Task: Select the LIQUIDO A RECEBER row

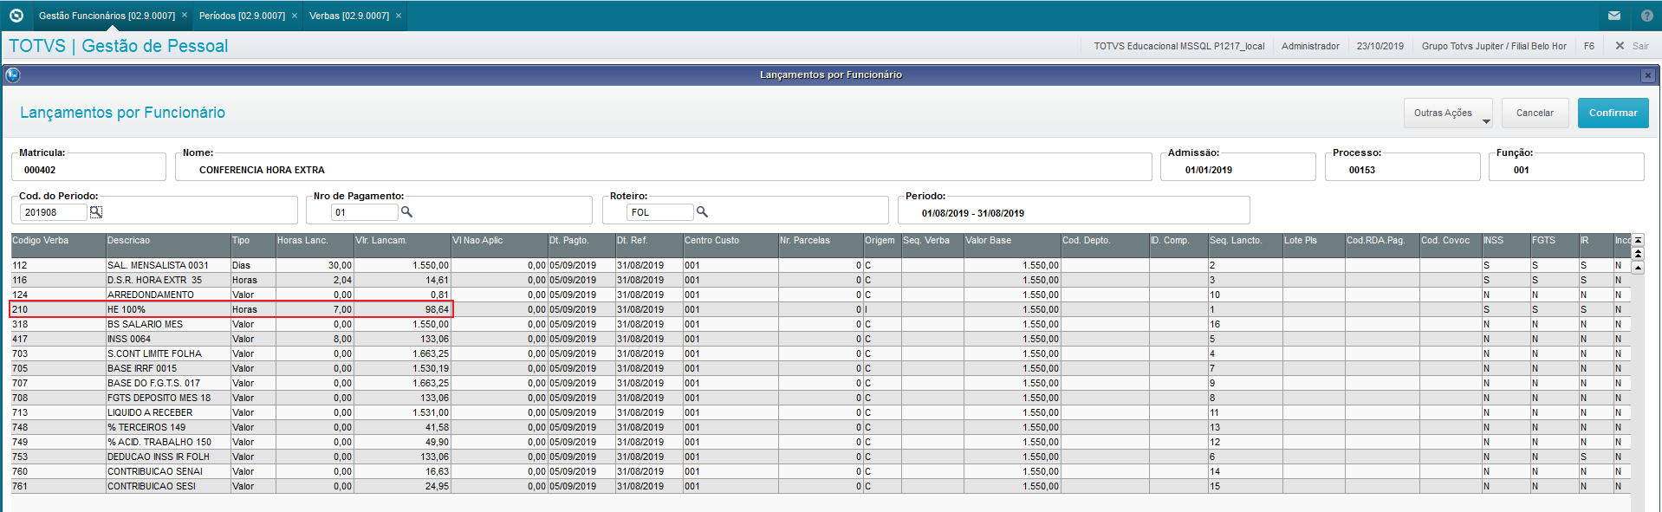Action: (821, 412)
